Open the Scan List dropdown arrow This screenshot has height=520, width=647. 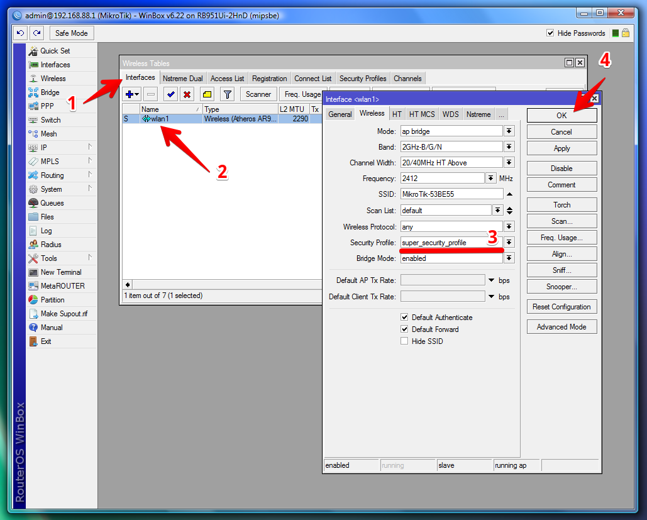tap(498, 211)
